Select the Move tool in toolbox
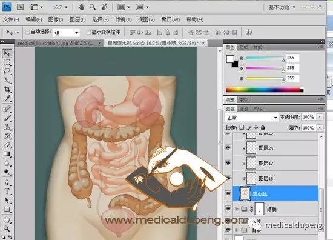 [x=7, y=53]
